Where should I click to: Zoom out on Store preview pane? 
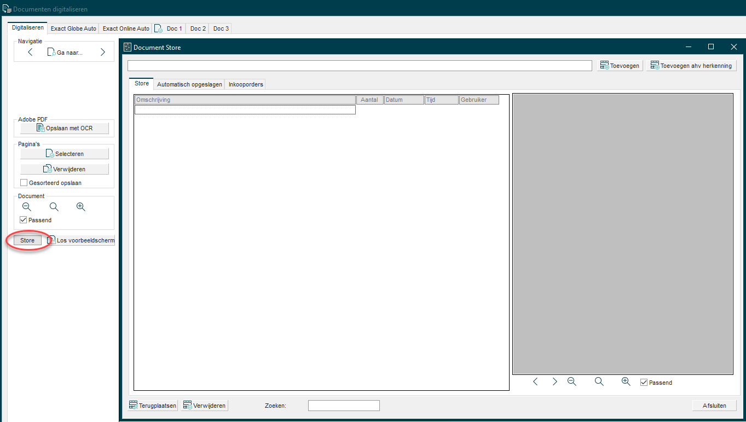[572, 382]
